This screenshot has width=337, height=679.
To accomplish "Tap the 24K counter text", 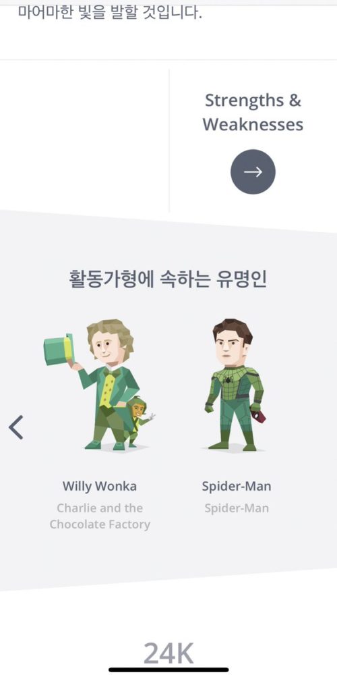I will tap(168, 653).
